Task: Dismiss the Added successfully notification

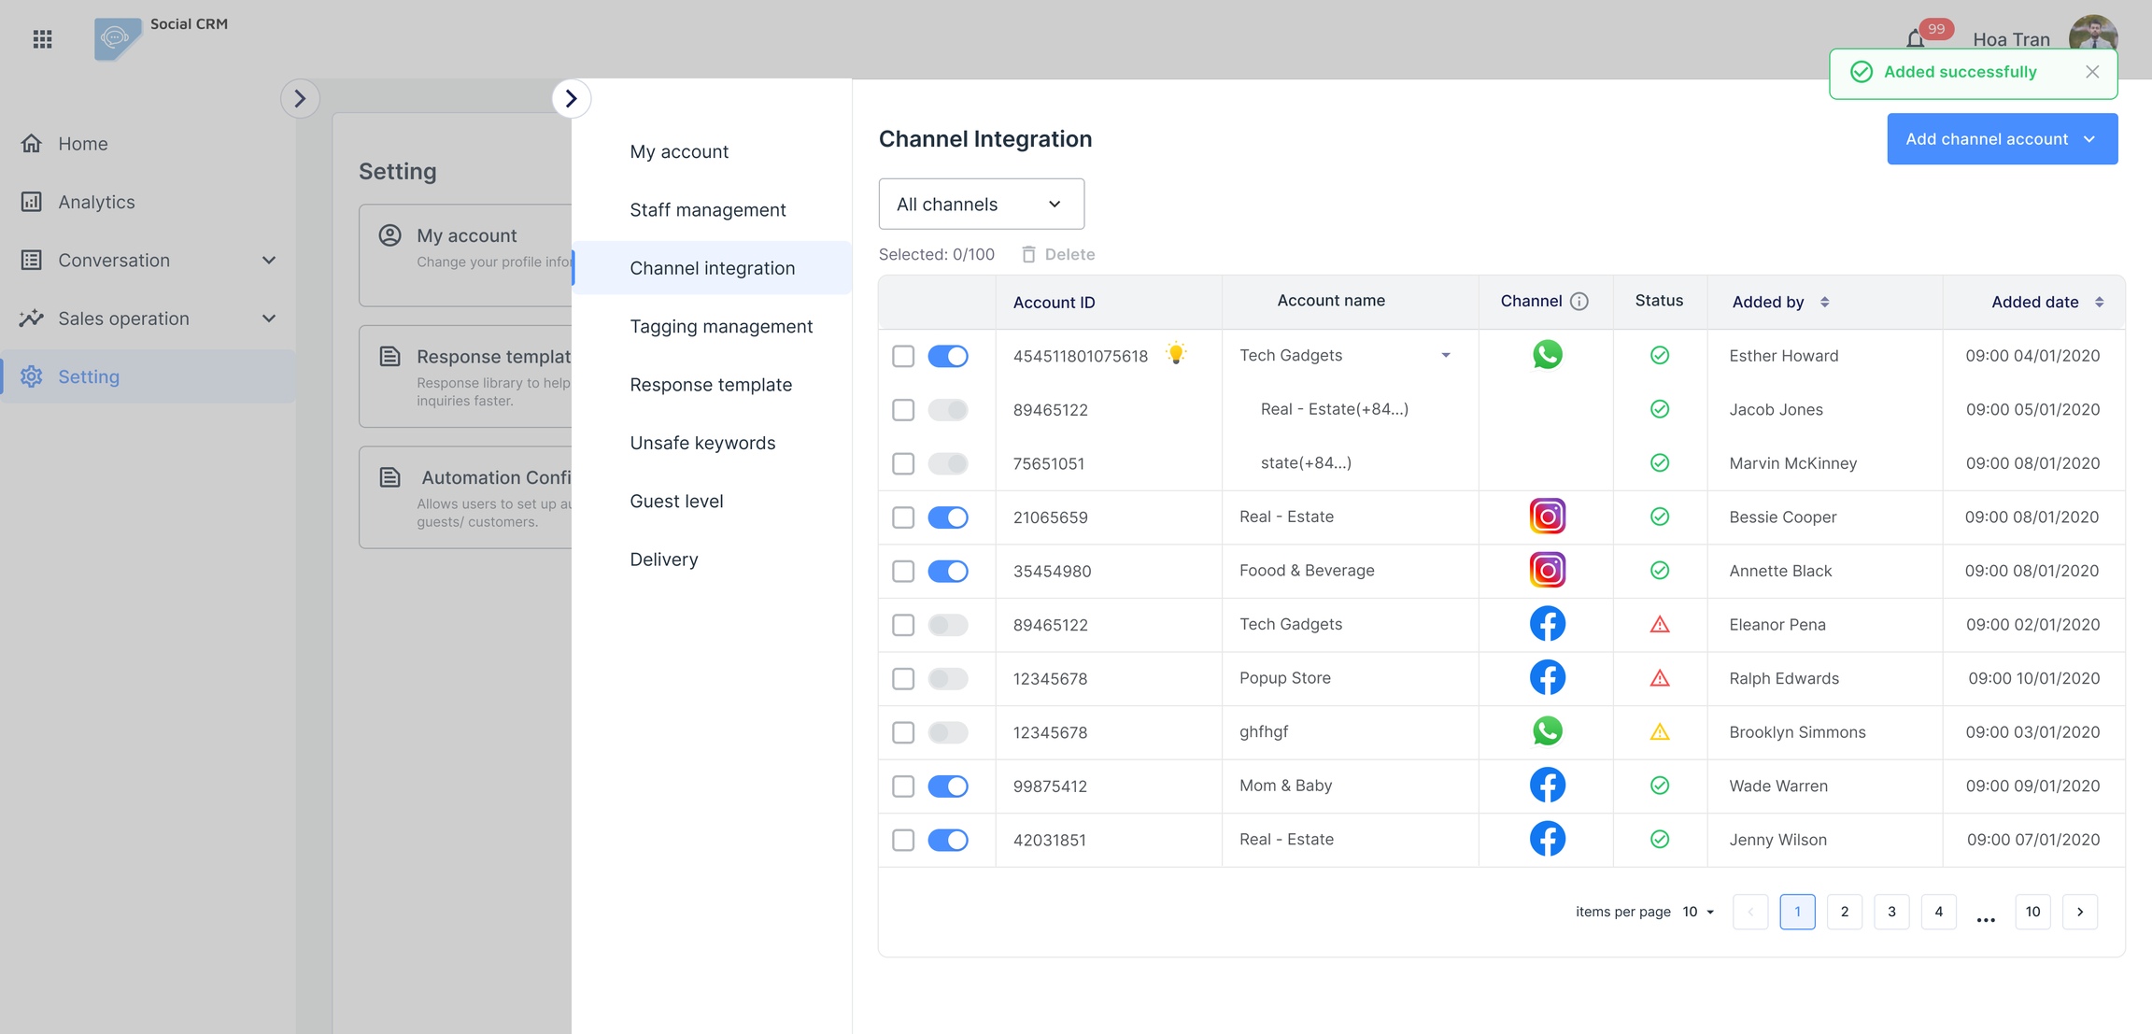Action: [x=2091, y=72]
